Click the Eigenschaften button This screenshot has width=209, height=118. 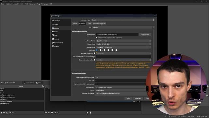pos(29,83)
